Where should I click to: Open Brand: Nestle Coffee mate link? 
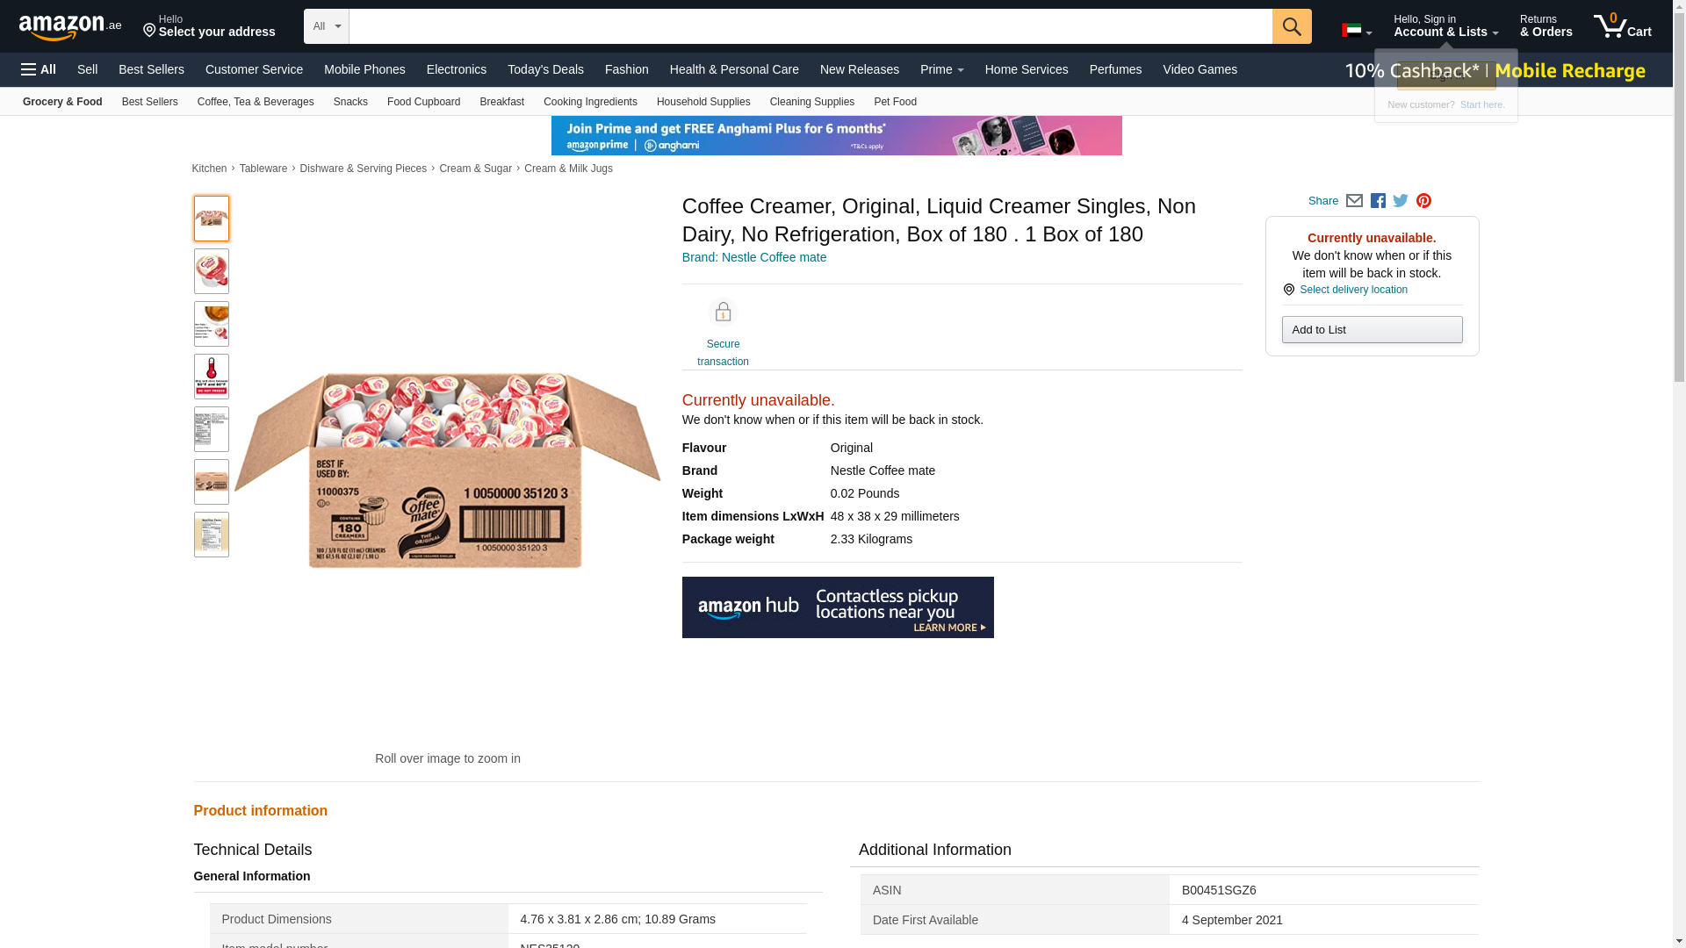(x=753, y=257)
